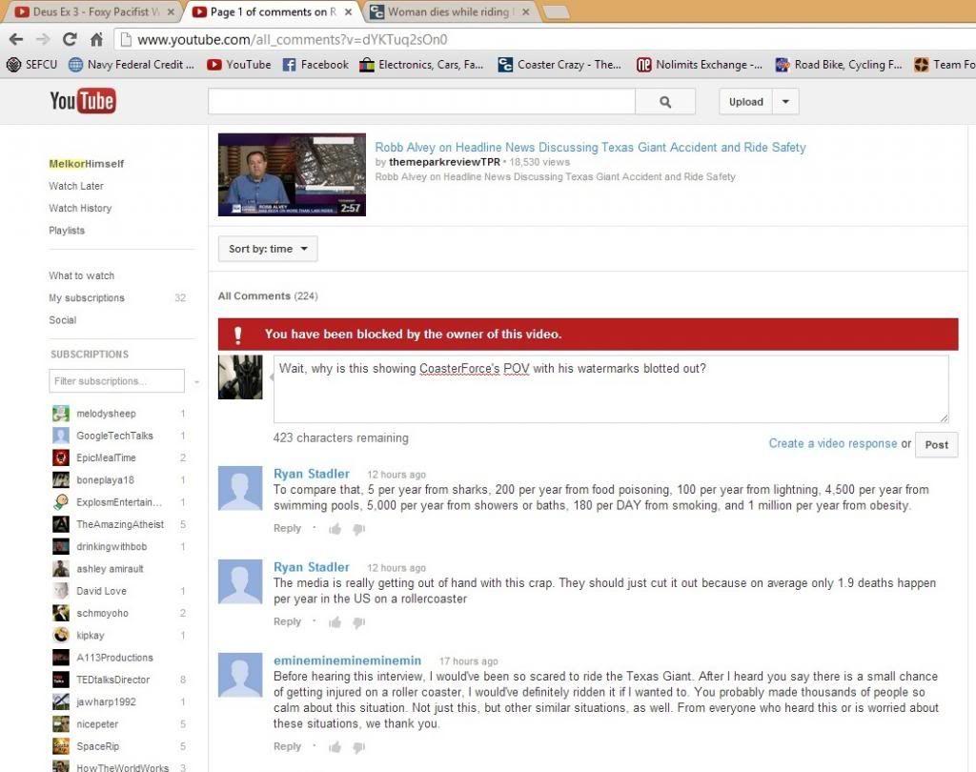Reply to Ryan Stadler's media comment
976x772 pixels.
pos(287,621)
